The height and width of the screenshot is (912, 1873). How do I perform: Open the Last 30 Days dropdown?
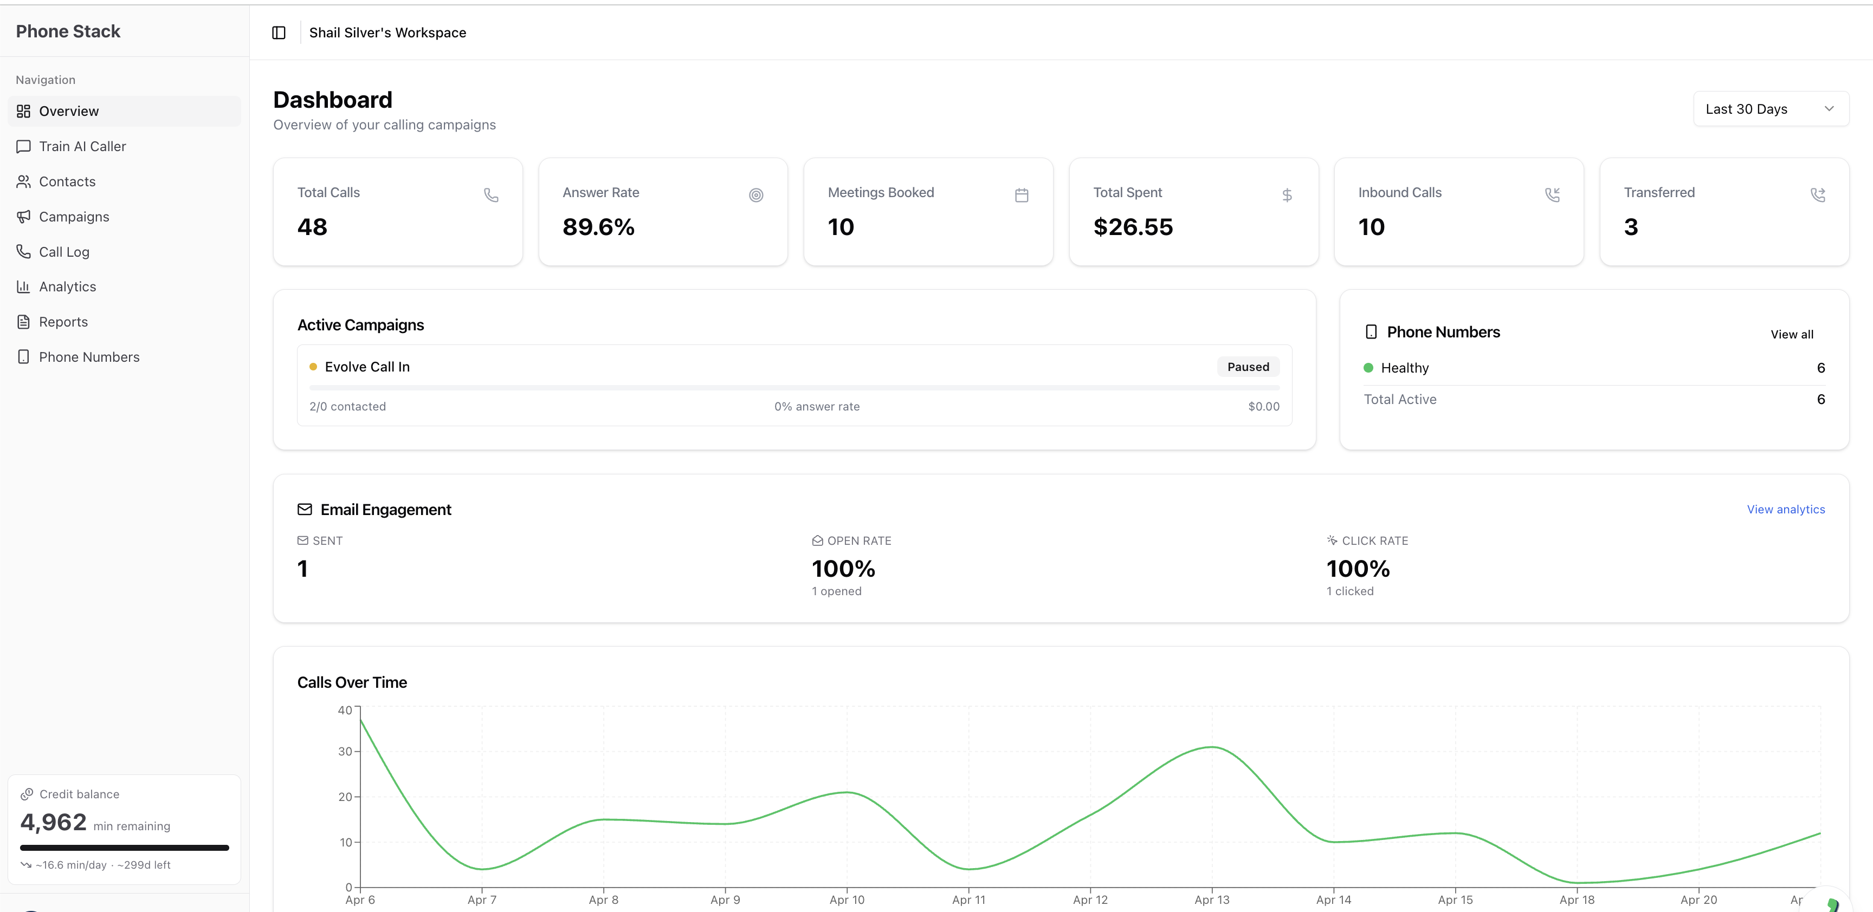pyautogui.click(x=1771, y=109)
